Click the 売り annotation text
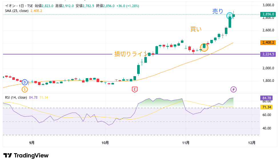The width and height of the screenshot is (280, 164). pyautogui.click(x=218, y=11)
